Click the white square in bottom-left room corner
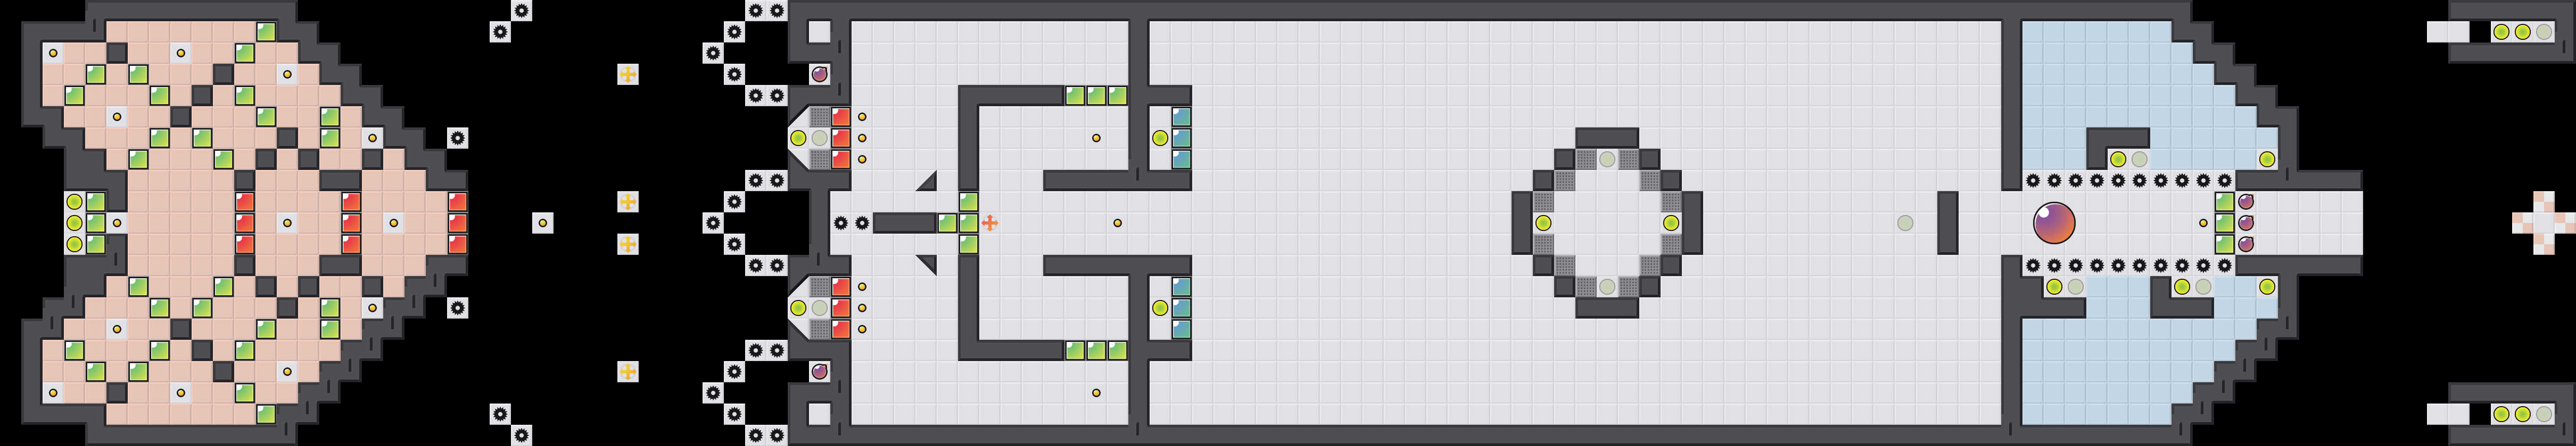Viewport: 2576px width, 446px height. [x=819, y=413]
